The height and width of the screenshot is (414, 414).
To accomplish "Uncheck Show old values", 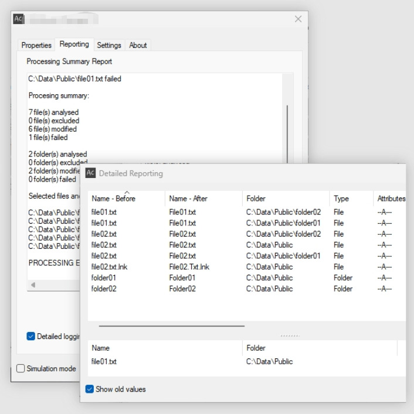I will pos(89,389).
